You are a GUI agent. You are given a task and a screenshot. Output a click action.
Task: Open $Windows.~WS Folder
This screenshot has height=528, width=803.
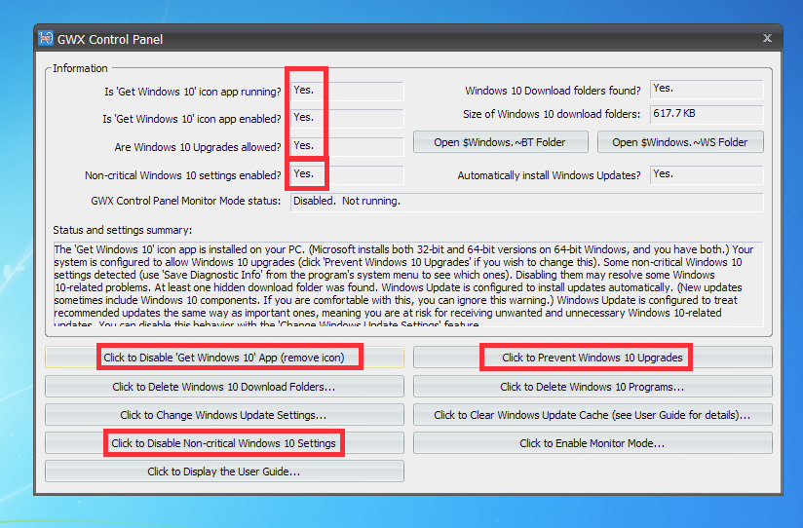point(680,142)
